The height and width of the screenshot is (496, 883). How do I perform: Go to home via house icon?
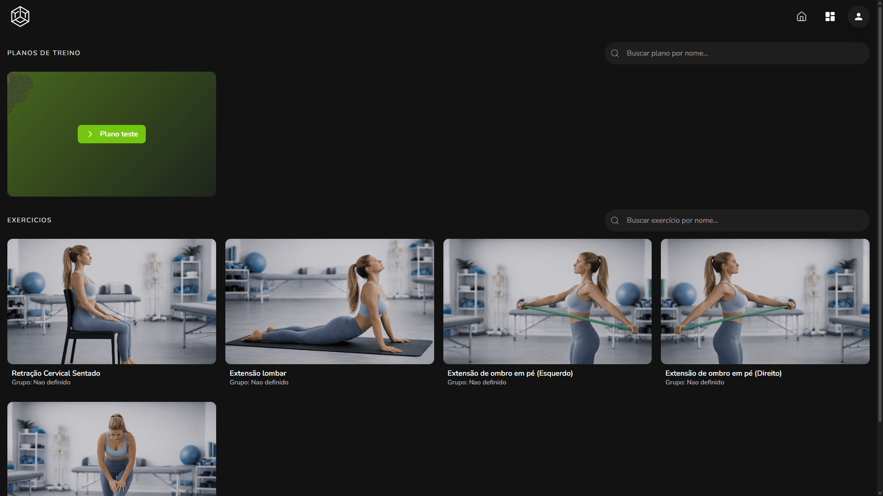point(802,17)
